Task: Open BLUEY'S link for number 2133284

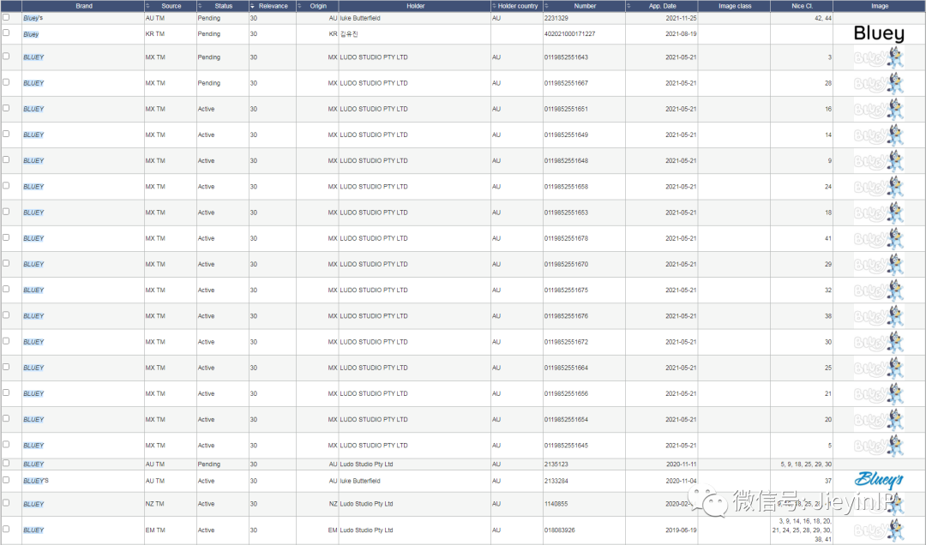Action: click(35, 481)
